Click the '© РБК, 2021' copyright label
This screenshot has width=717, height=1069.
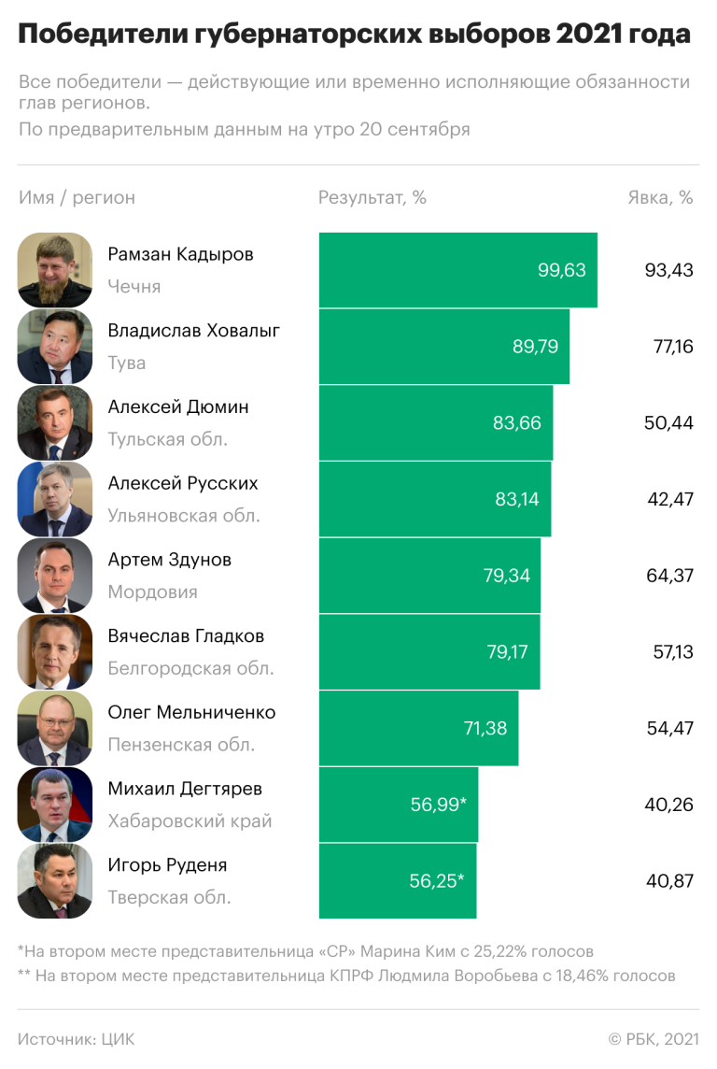654,1039
